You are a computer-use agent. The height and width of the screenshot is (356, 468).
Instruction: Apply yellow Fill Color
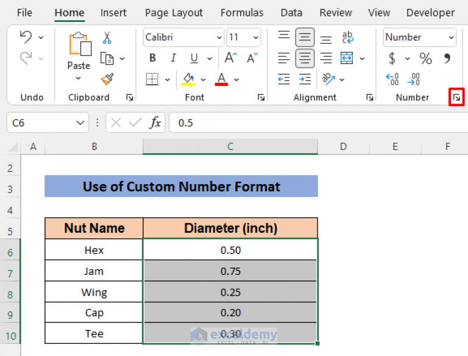(x=188, y=79)
